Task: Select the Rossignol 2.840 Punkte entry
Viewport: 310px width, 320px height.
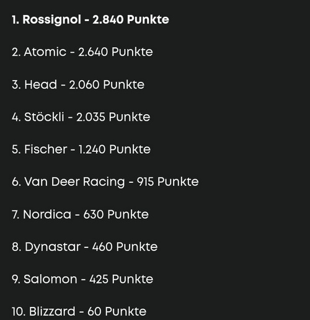Action: click(91, 20)
